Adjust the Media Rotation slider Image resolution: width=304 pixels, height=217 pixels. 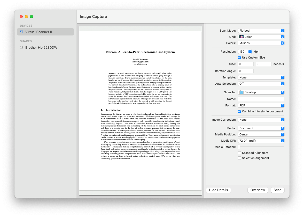(239, 147)
